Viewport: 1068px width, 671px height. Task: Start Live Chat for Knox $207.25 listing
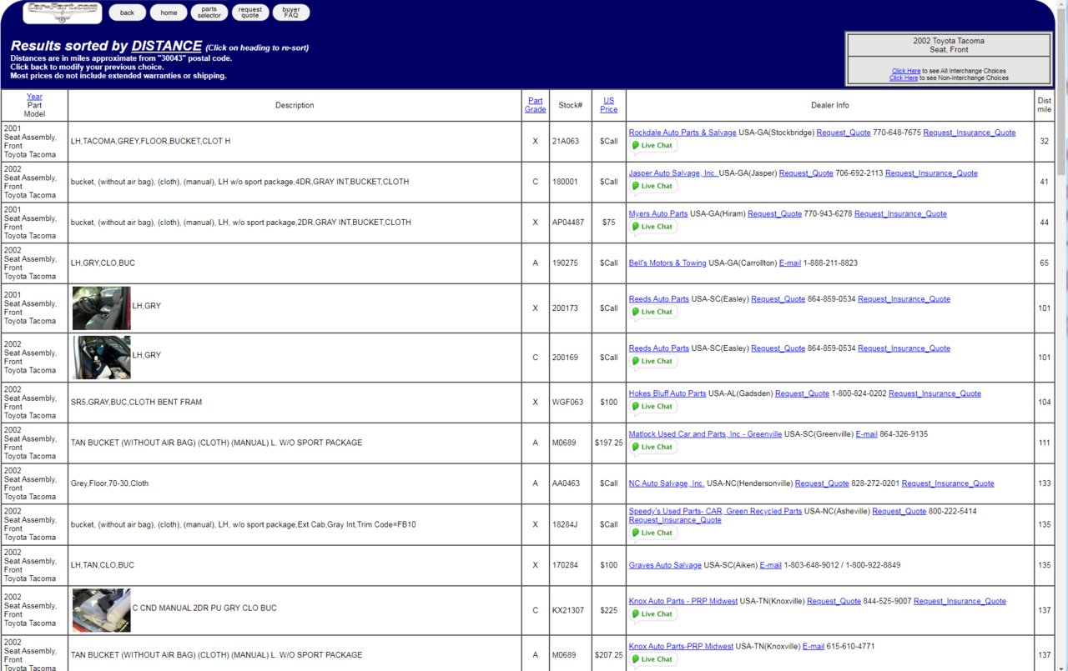tap(652, 659)
